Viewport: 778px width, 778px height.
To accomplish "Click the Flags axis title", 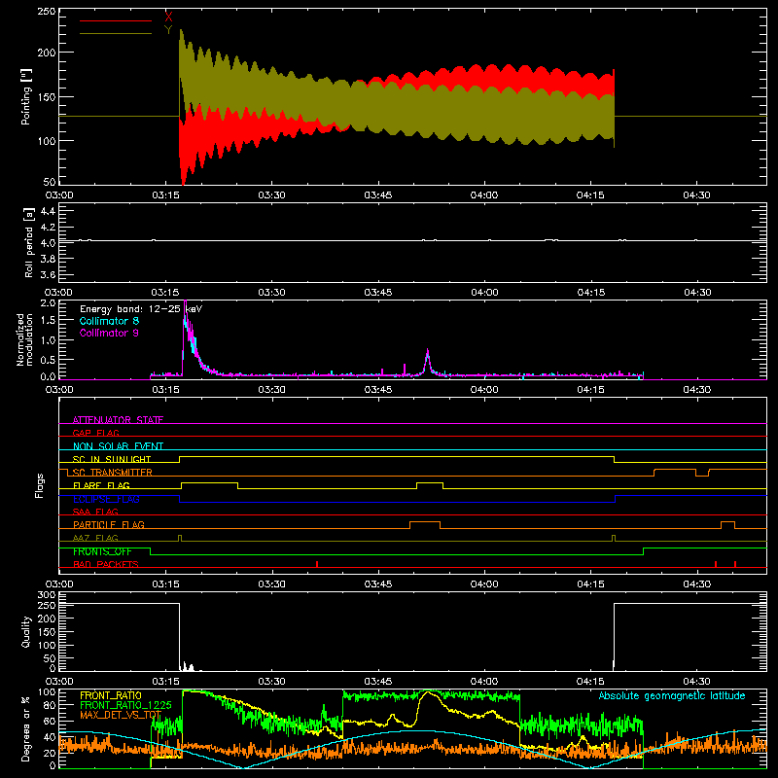I will coord(39,485).
